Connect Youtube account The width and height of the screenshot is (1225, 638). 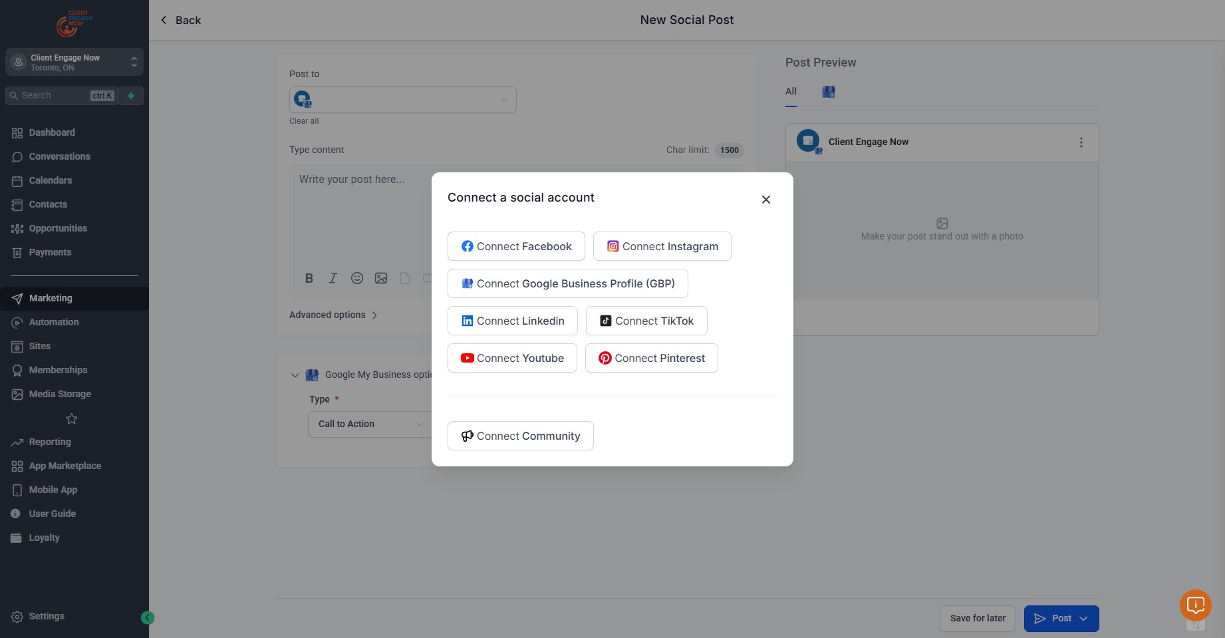tap(512, 358)
